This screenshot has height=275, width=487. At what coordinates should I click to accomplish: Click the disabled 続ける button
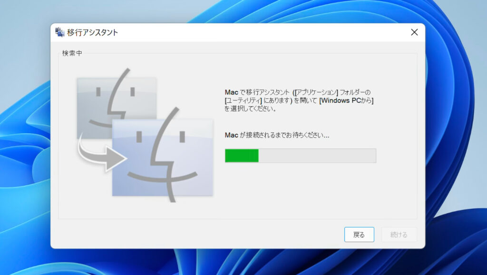(399, 235)
